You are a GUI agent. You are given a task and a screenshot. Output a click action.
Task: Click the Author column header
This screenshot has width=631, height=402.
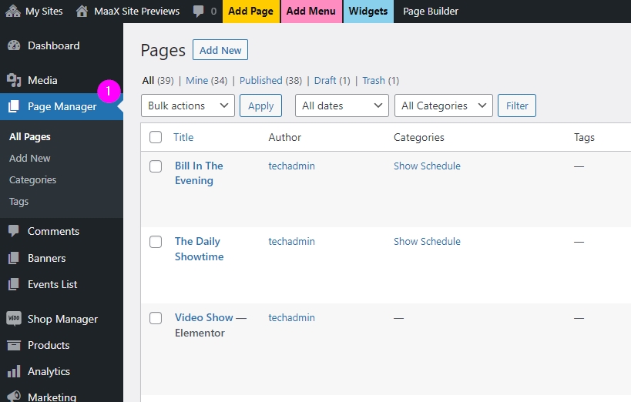coord(284,137)
